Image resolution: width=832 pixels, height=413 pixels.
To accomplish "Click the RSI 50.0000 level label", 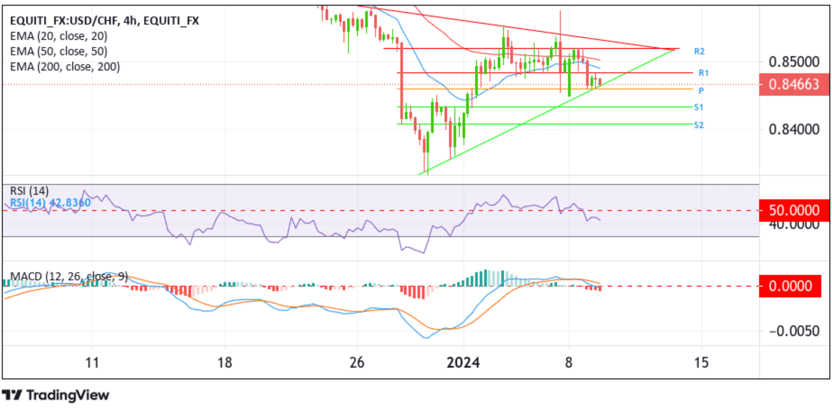I will click(x=794, y=210).
